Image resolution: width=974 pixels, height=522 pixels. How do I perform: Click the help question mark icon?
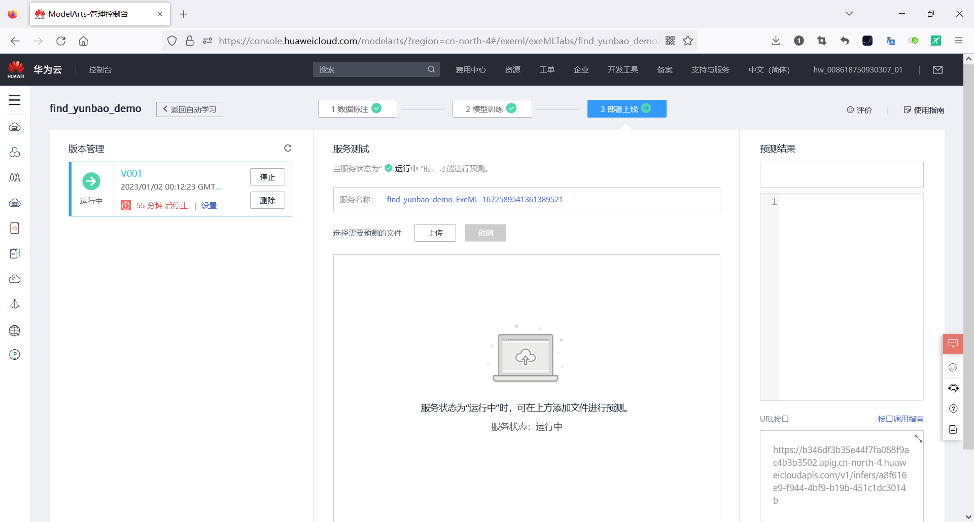(x=953, y=409)
